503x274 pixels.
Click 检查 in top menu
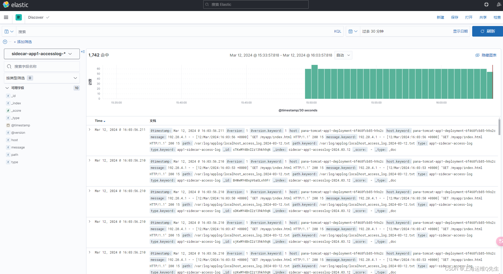click(497, 17)
